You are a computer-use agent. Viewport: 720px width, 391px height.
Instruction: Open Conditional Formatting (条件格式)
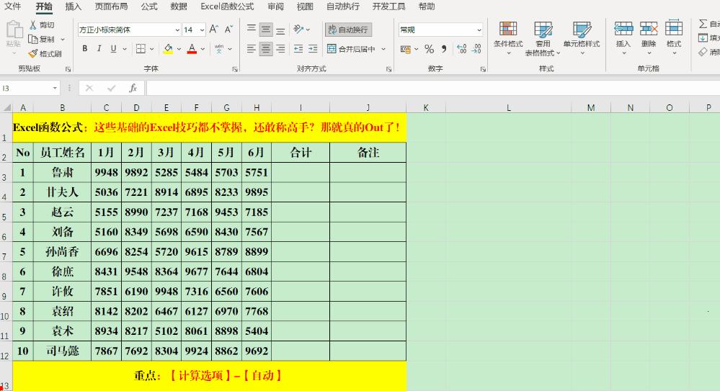[508, 37]
